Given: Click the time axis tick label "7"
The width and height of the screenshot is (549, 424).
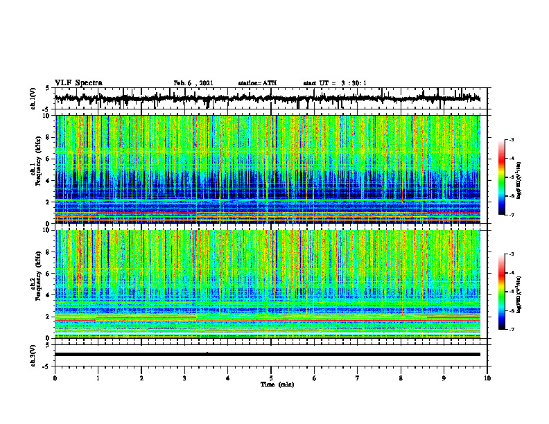Looking at the screenshot, I should [x=358, y=378].
